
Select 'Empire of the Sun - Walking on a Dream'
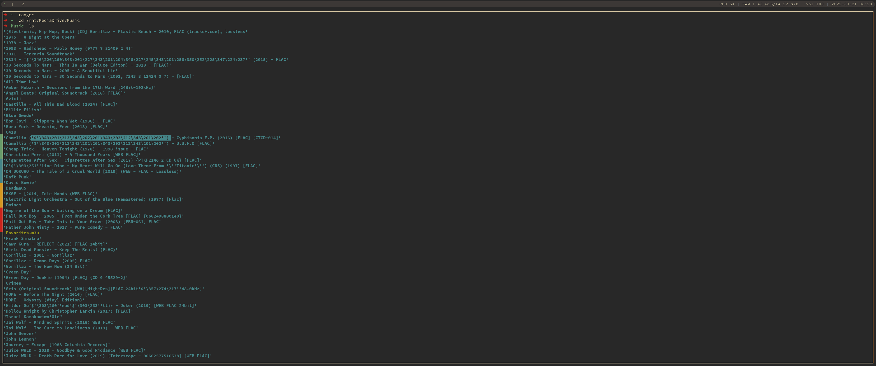(x=63, y=211)
